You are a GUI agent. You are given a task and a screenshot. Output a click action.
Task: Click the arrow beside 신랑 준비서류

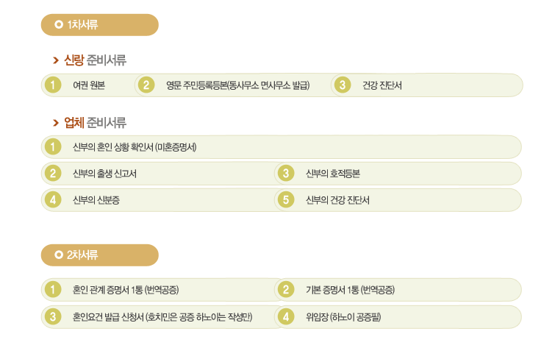[x=55, y=61]
